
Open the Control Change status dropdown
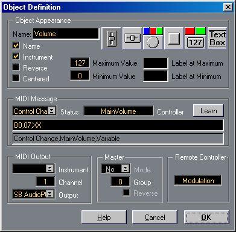click(52, 111)
